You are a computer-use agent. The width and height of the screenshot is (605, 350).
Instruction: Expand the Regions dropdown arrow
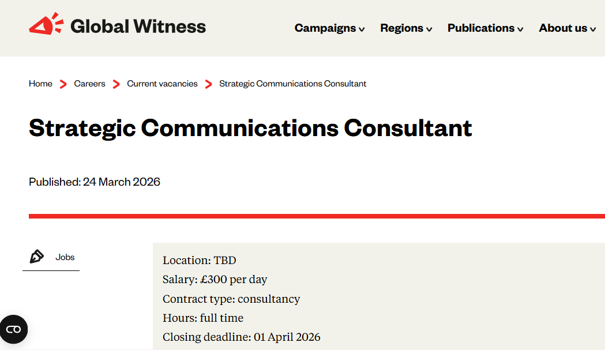429,29
